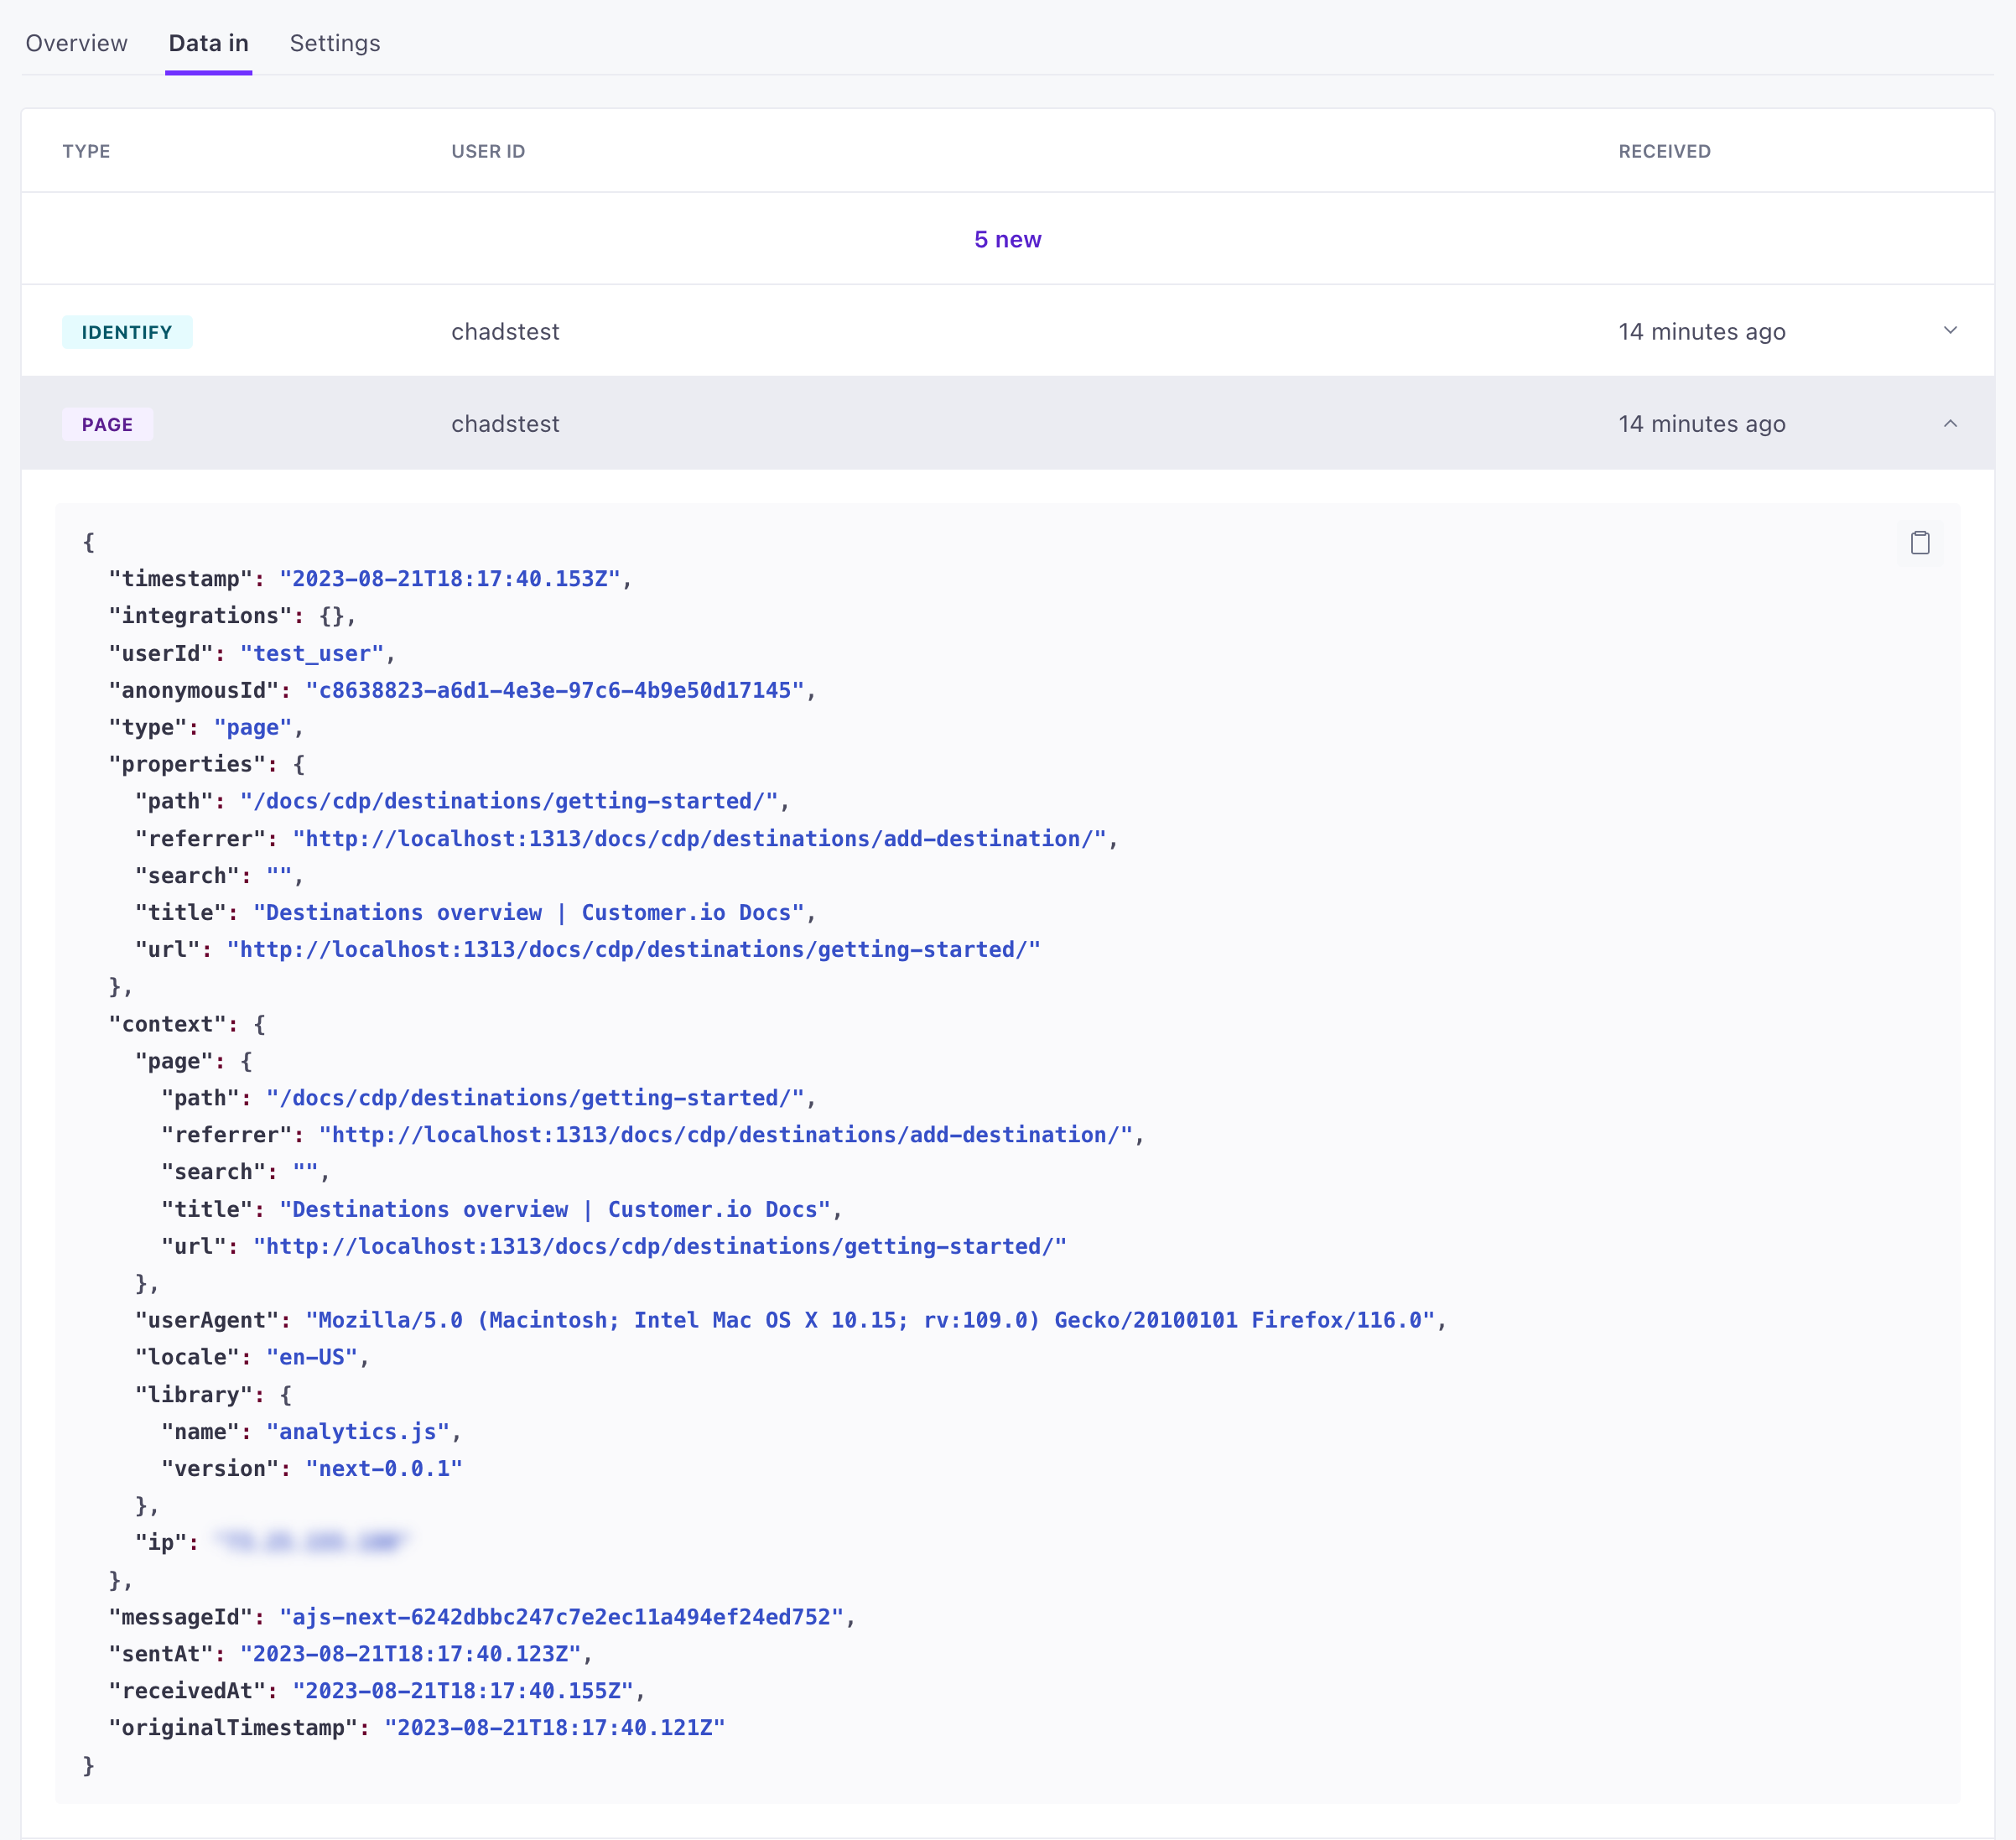This screenshot has width=2016, height=1840.
Task: Click the blurred ip value
Action: click(x=312, y=1542)
